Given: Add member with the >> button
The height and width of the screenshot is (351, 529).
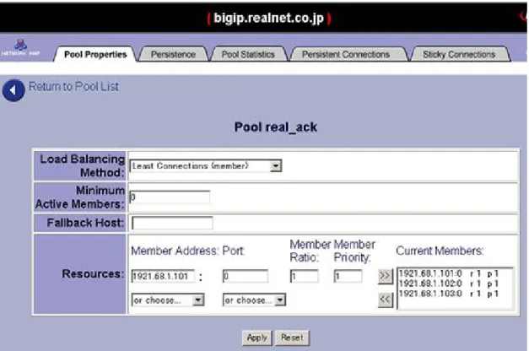Looking at the screenshot, I should tap(385, 277).
